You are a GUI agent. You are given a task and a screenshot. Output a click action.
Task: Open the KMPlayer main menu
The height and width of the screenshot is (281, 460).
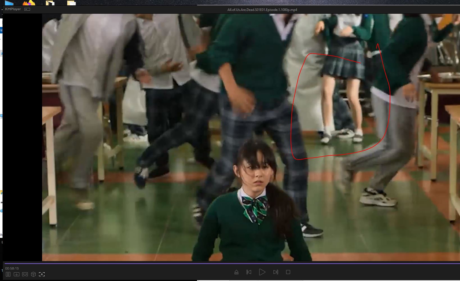tap(13, 9)
